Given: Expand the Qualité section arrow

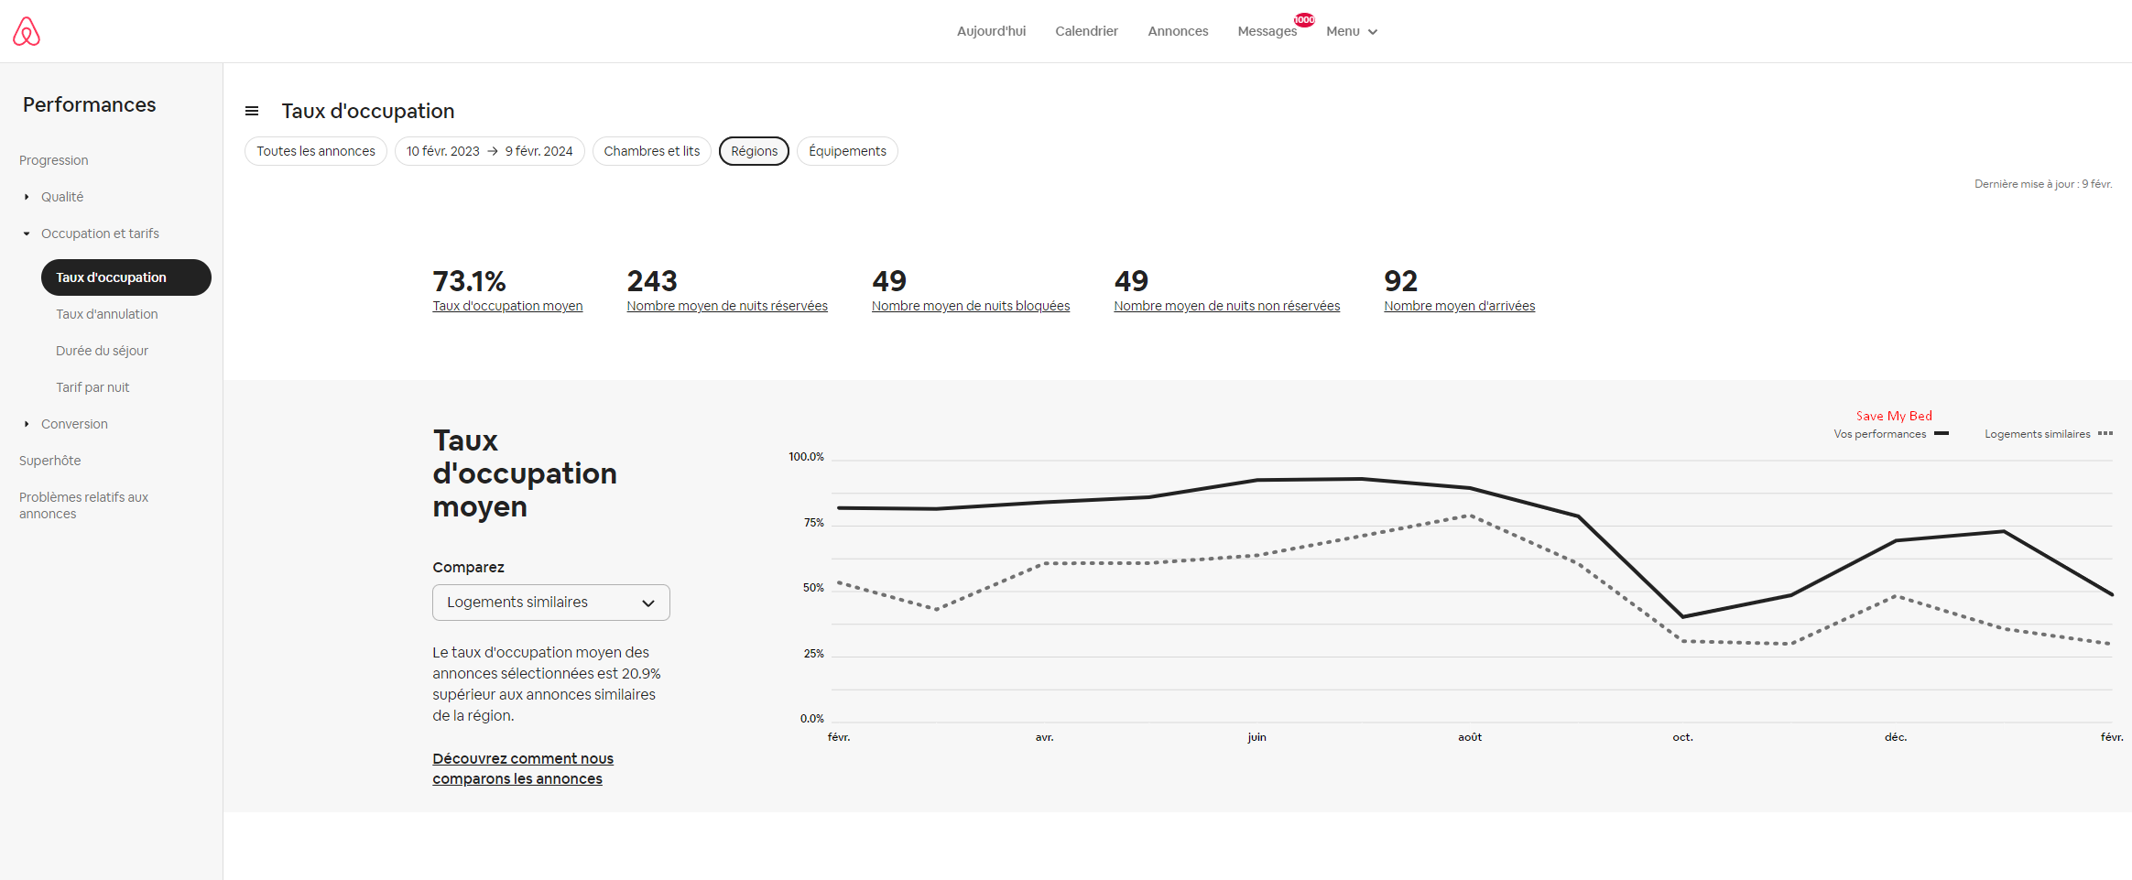Looking at the screenshot, I should (27, 197).
